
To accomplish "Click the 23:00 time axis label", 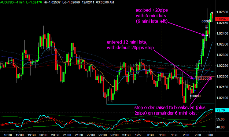I will tap(114, 135).
